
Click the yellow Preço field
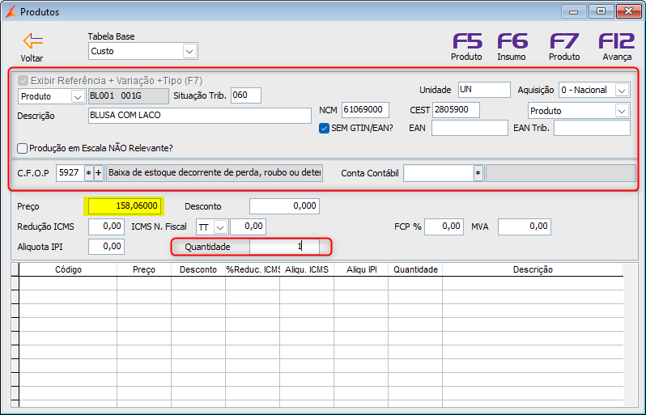(124, 206)
